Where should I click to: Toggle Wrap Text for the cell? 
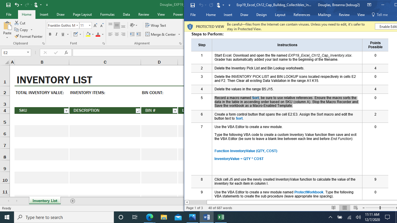click(x=155, y=26)
